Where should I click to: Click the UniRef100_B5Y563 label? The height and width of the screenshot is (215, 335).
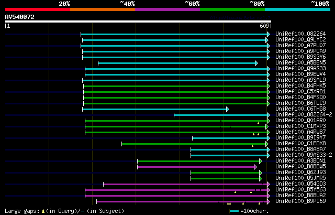tap(300, 190)
